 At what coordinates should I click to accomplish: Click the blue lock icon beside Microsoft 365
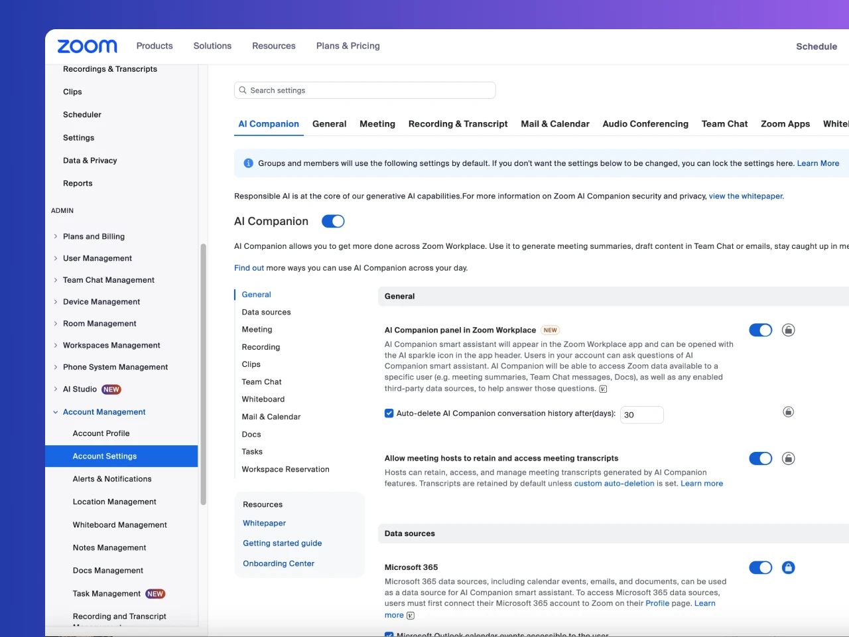coord(788,567)
